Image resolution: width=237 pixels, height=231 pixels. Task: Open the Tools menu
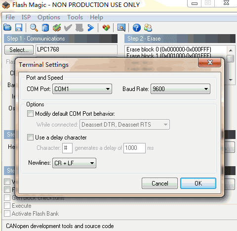(x=75, y=17)
